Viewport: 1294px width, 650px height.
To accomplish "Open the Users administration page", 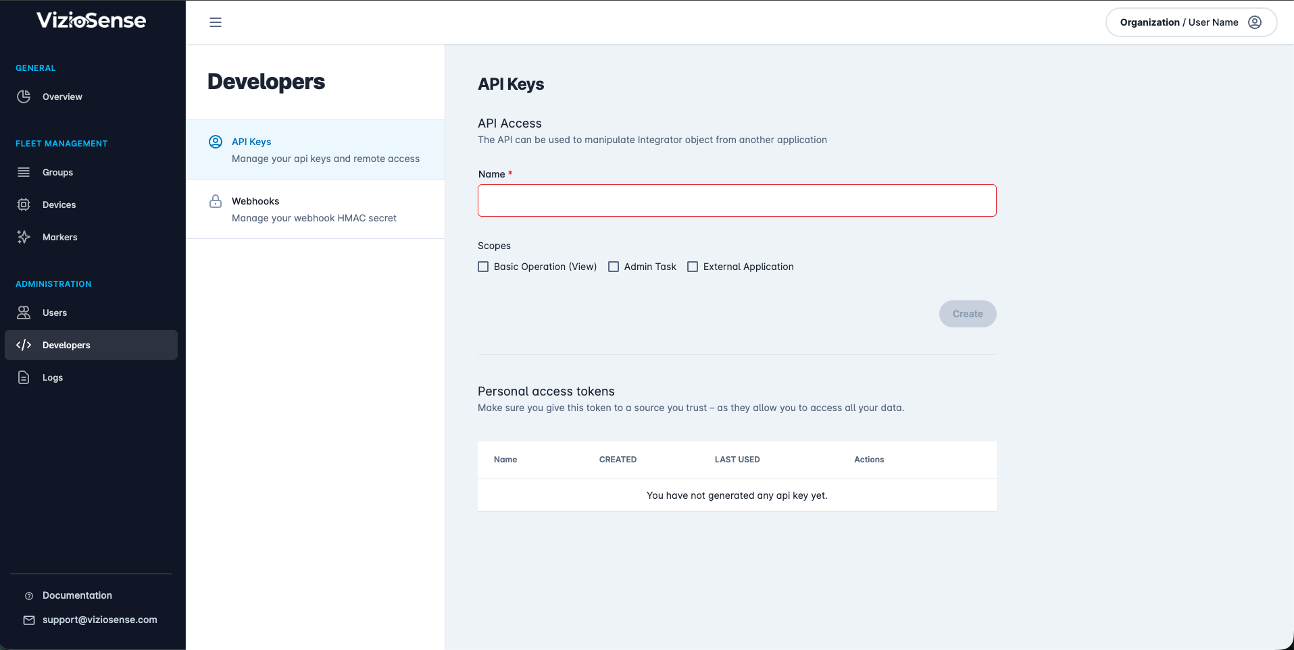I will tap(91, 313).
